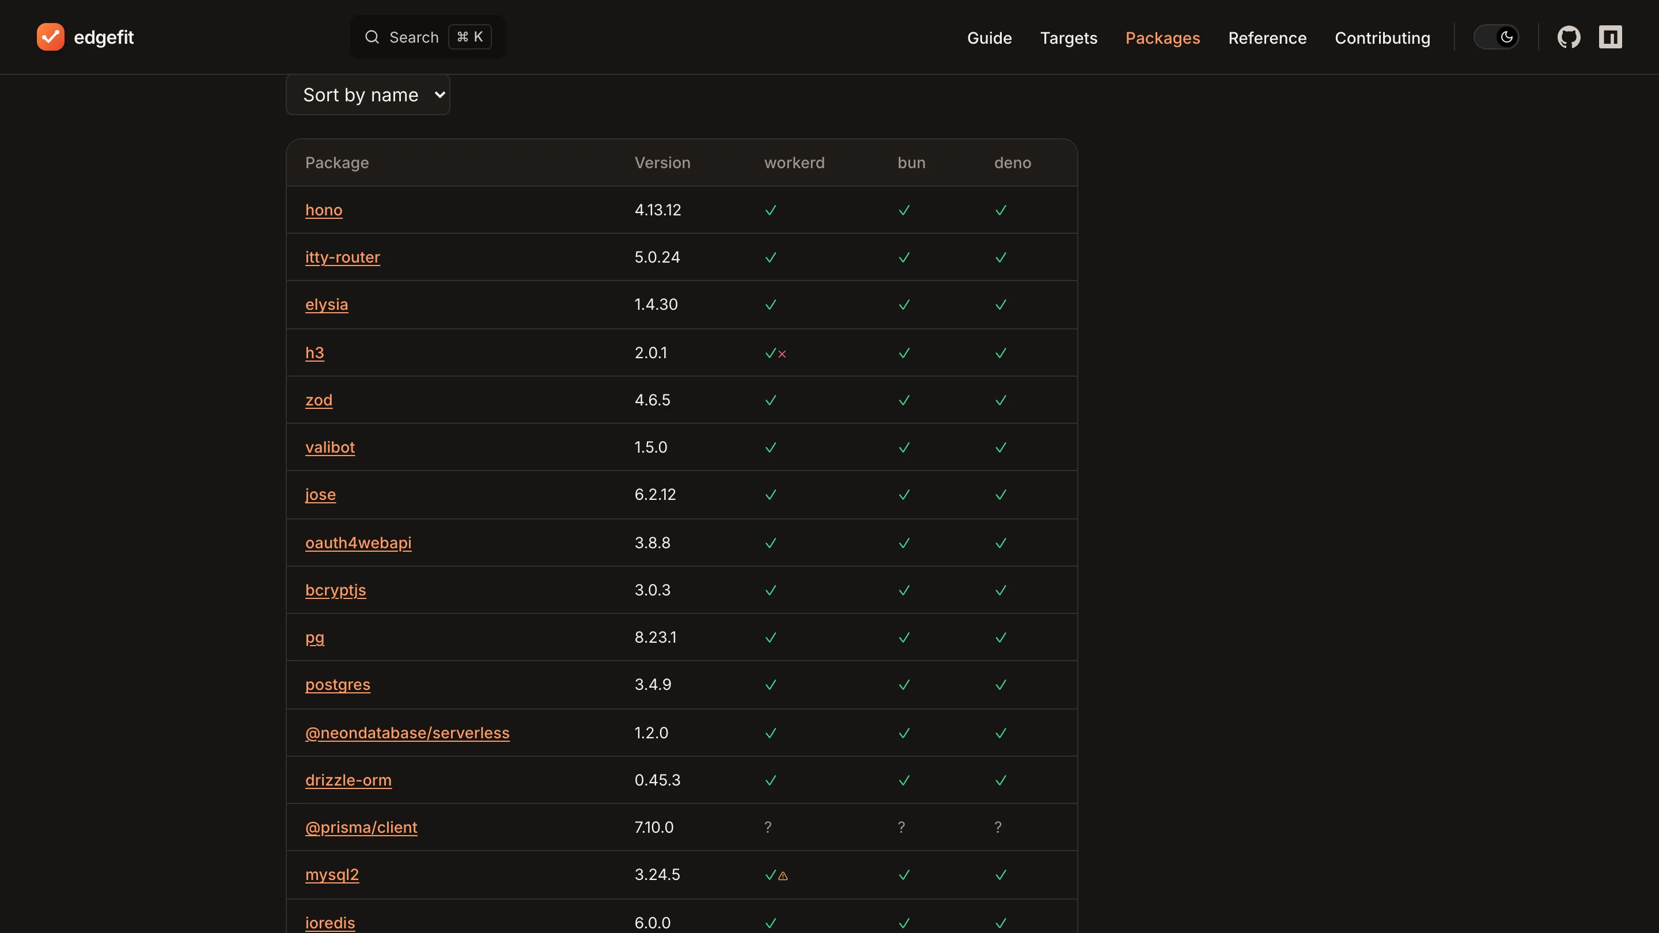Open the Guide nav item
The image size is (1659, 933).
(x=989, y=37)
